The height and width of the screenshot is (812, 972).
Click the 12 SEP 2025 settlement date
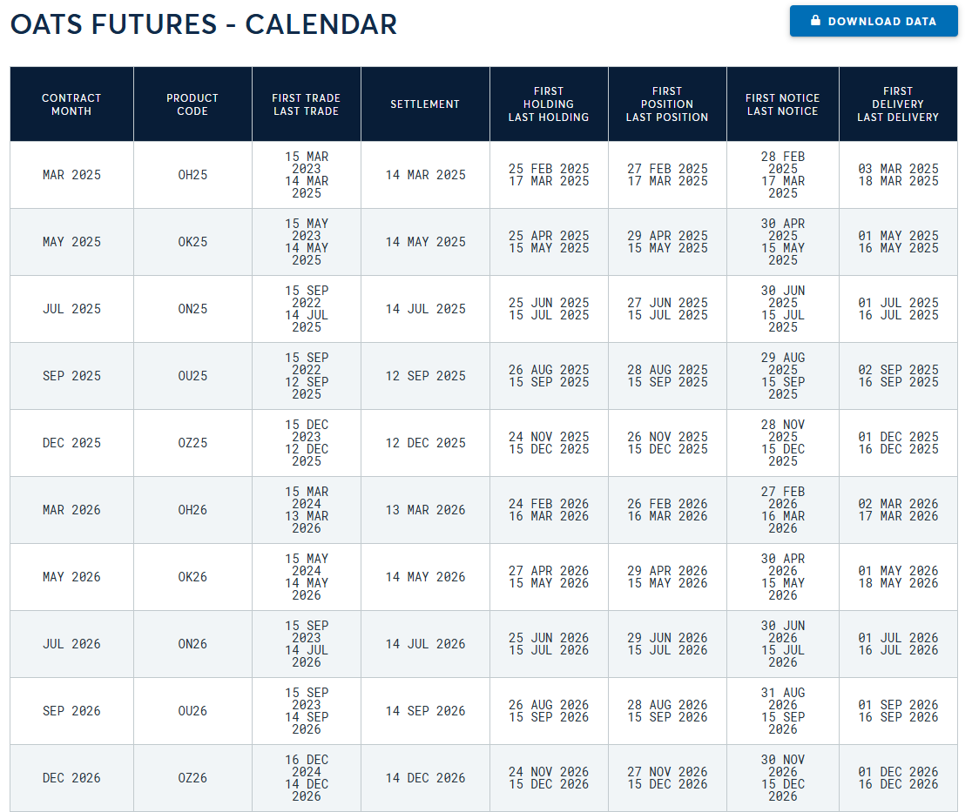(425, 376)
